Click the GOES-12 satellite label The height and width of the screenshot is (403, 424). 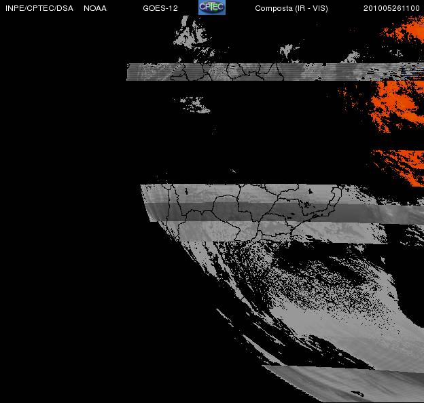pos(160,8)
